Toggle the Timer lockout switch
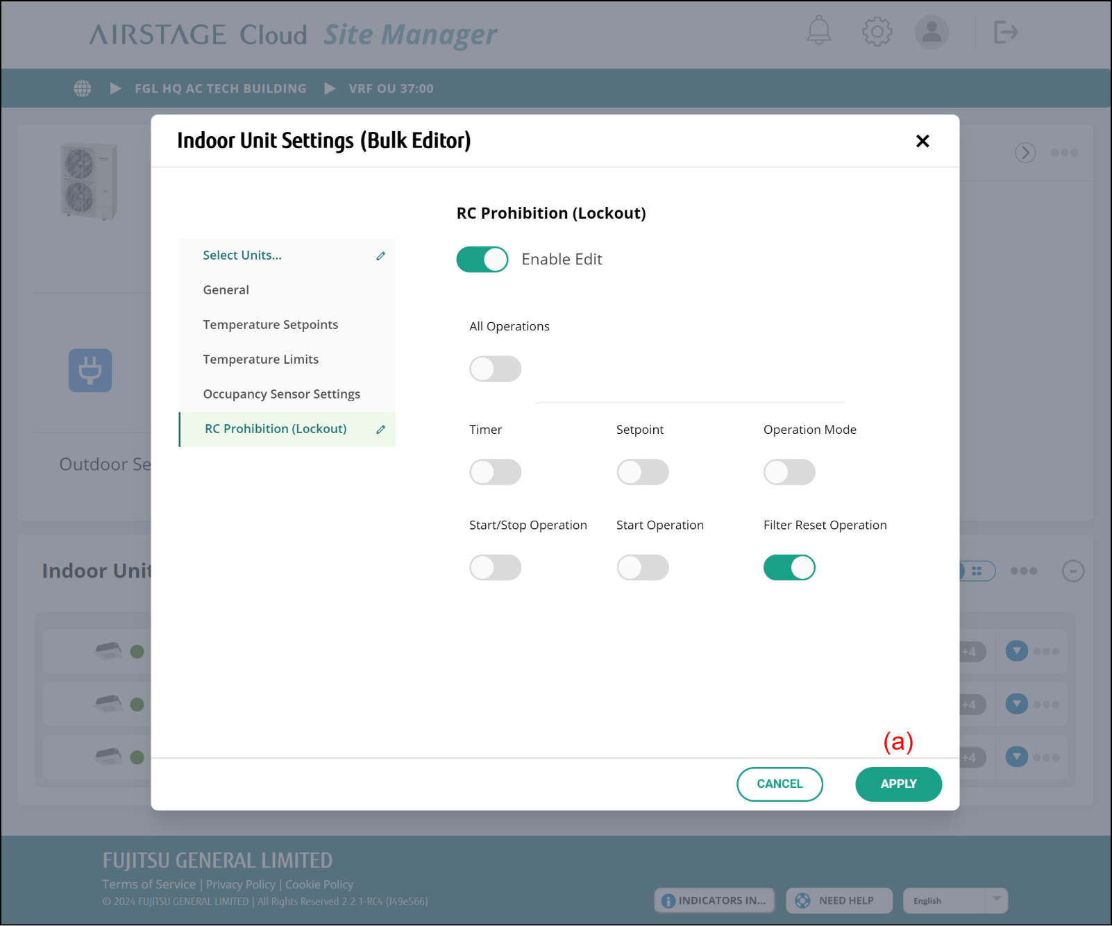Screen dimensions: 1112x926 pos(495,472)
